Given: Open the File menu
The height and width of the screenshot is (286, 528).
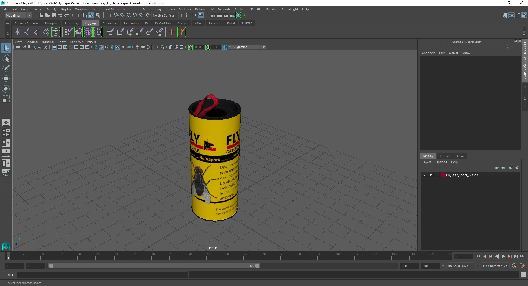Looking at the screenshot, I should 5,9.
